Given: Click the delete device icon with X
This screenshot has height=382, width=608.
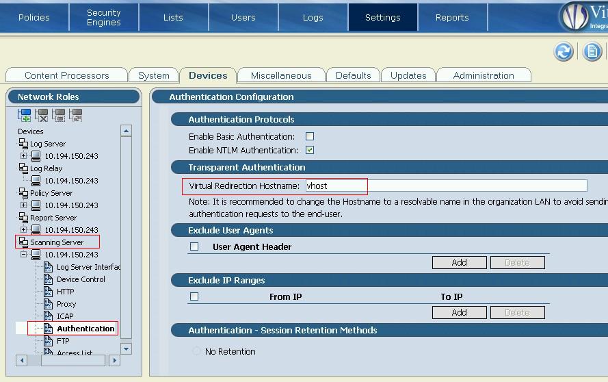Looking at the screenshot, I should 42,115.
